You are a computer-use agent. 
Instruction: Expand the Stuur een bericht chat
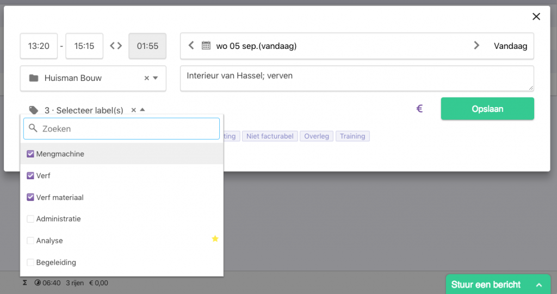[539, 285]
